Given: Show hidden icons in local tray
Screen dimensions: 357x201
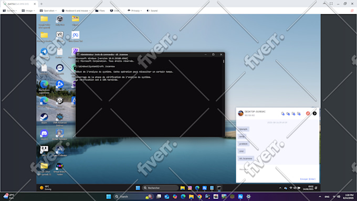Looking at the screenshot, I should click(x=320, y=197).
